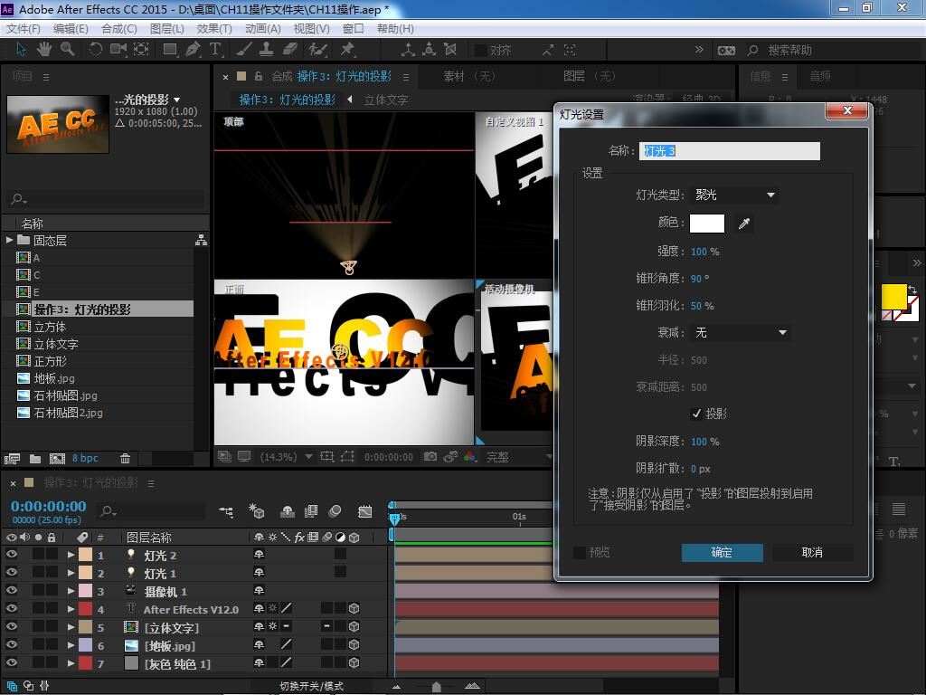Click the AE CC project thumbnail preview
Viewport: 926px width, 695px height.
[x=58, y=125]
